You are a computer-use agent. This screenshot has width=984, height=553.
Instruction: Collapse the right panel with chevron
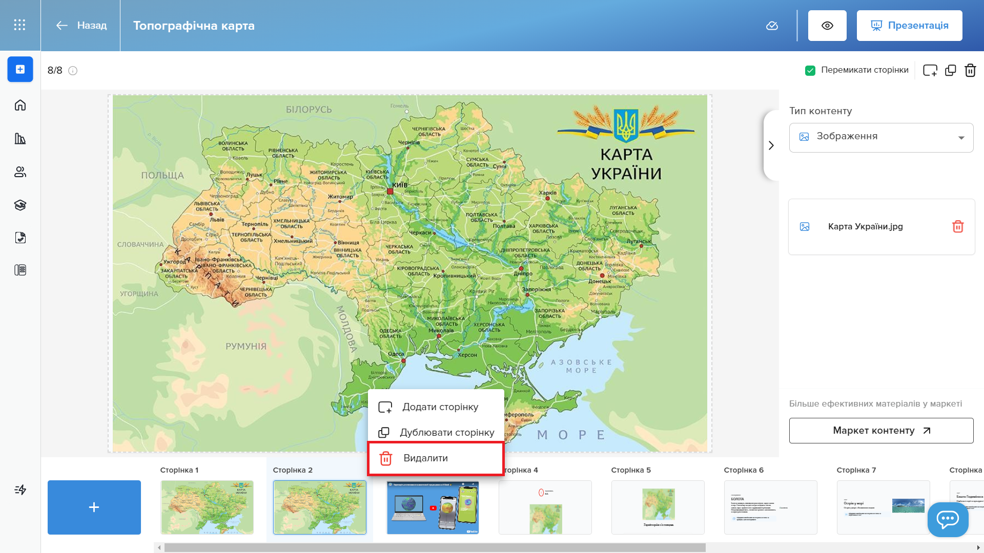click(x=771, y=145)
